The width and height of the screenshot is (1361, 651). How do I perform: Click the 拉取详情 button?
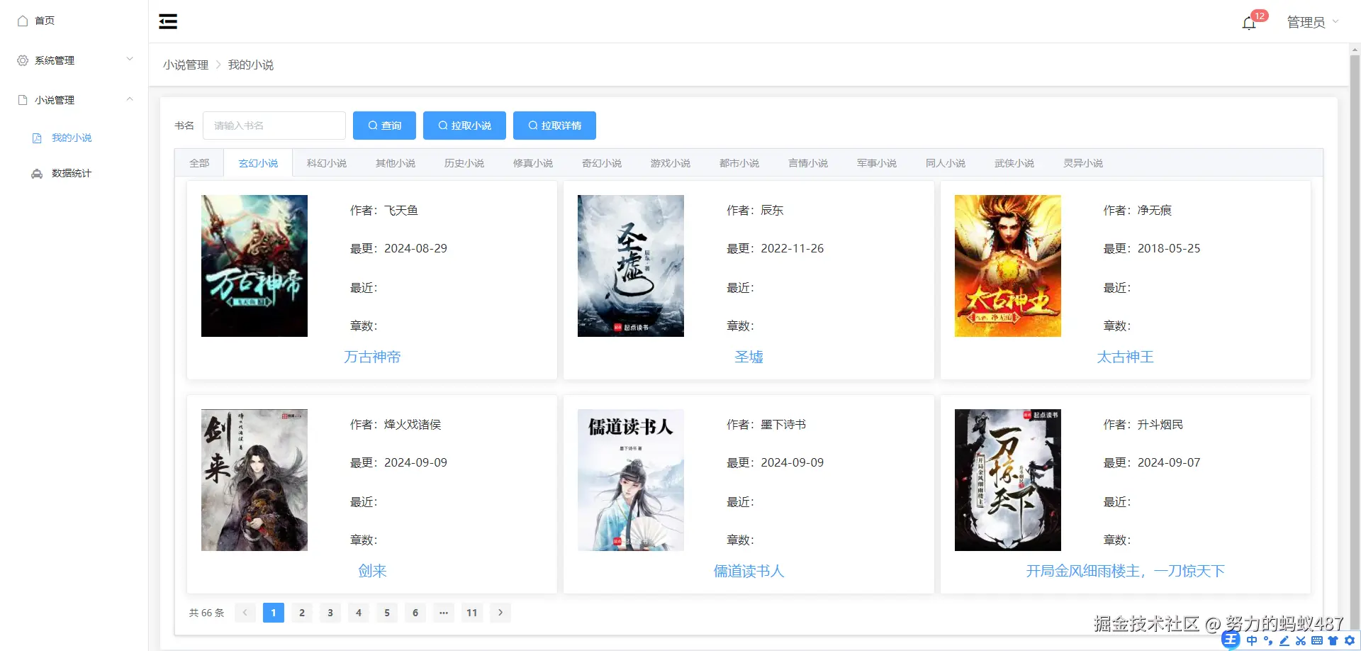[554, 126]
